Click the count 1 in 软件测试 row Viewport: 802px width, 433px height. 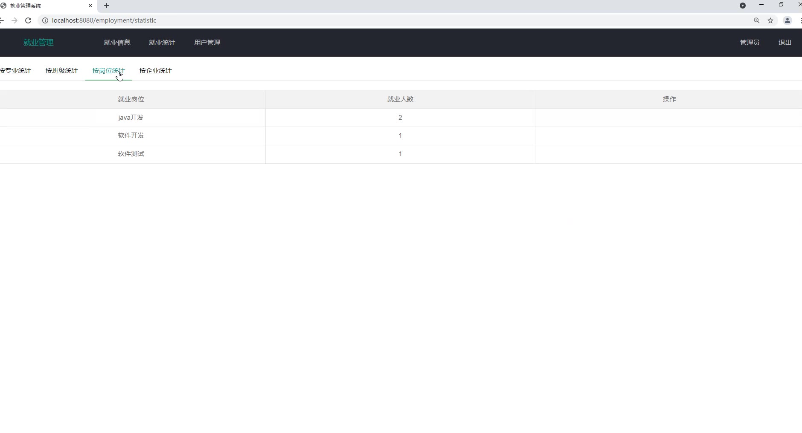[400, 154]
